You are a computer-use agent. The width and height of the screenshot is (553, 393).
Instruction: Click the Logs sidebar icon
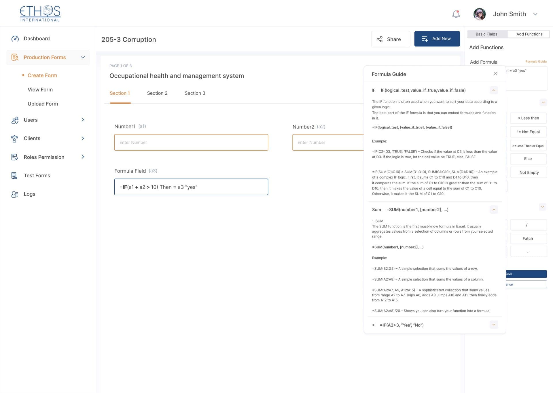click(x=15, y=194)
